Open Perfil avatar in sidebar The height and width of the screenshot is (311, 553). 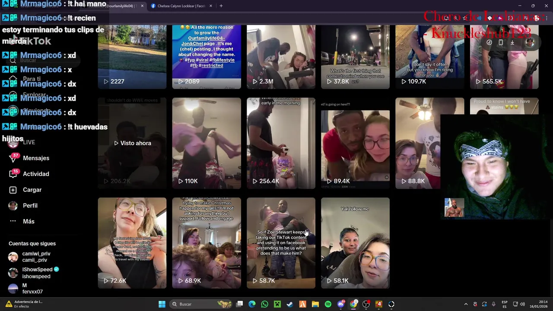pos(13,206)
